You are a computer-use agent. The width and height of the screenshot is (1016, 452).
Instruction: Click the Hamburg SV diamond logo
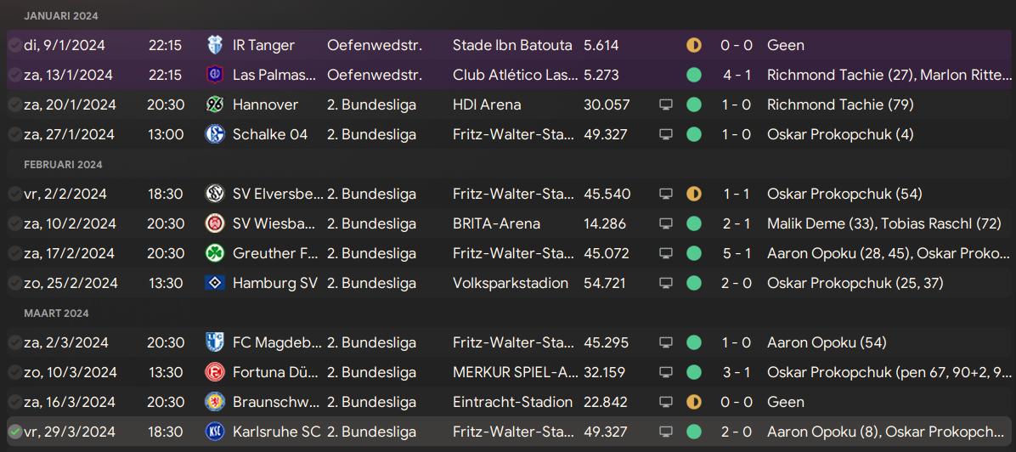pyautogui.click(x=214, y=283)
